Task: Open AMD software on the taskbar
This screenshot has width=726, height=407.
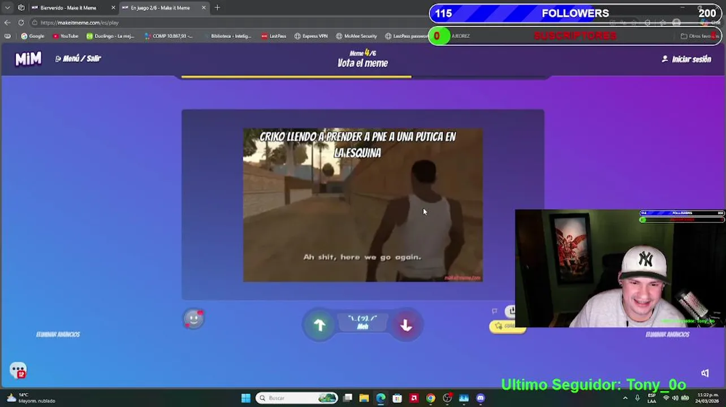Action: [x=414, y=398]
